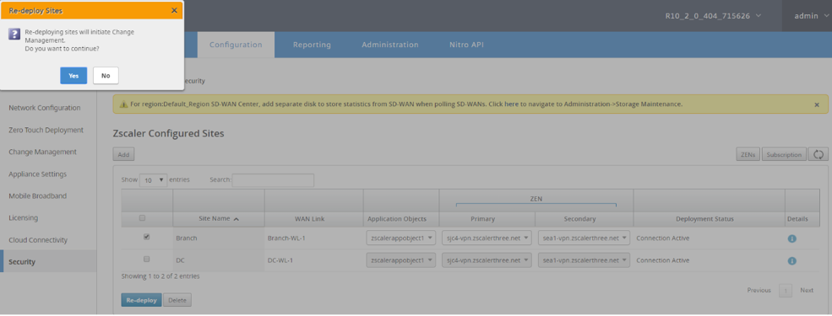This screenshot has width=832, height=316.
Task: Open the ZENs button
Action: 748,154
